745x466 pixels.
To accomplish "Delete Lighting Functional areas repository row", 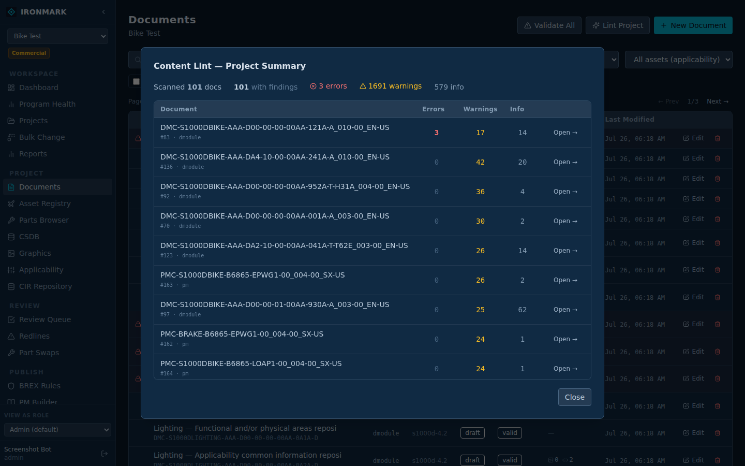I will click(x=718, y=433).
